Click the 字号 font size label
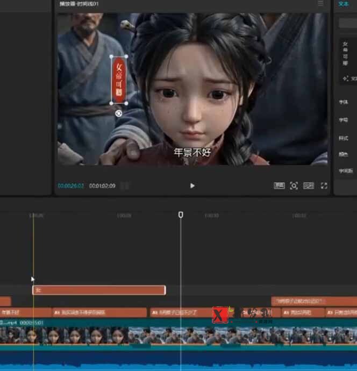Screen dimensions: 357x371 click(x=343, y=120)
